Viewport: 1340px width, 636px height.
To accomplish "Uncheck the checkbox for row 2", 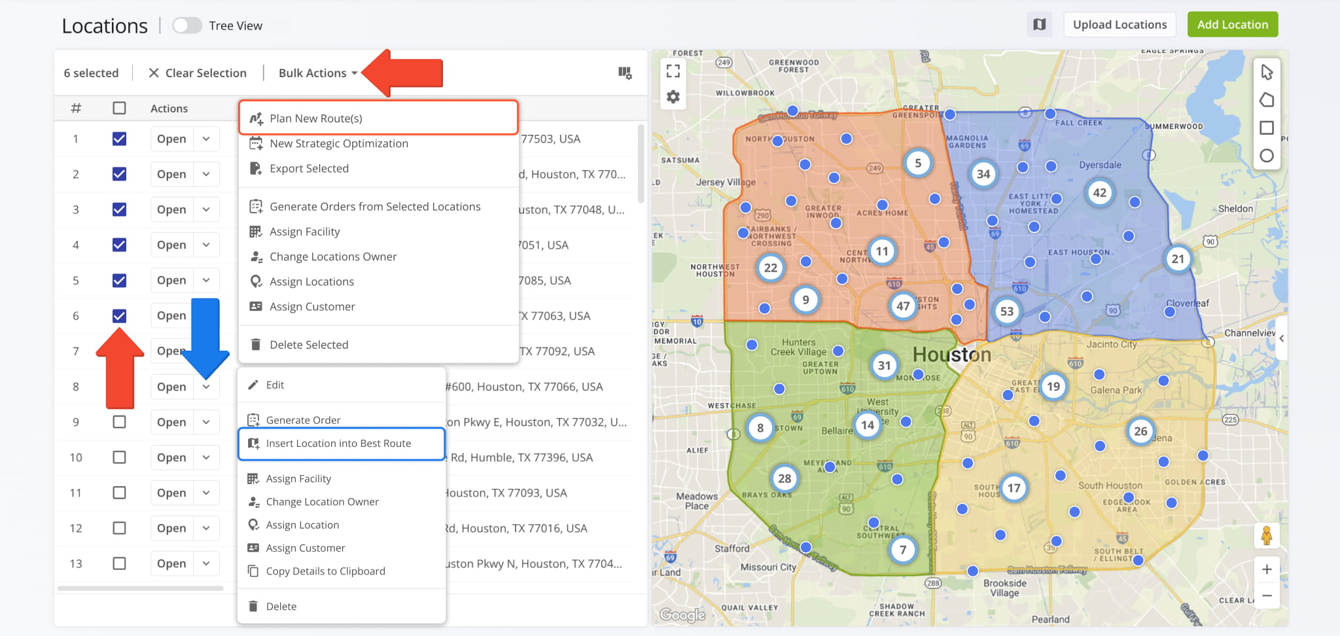I will (x=119, y=174).
